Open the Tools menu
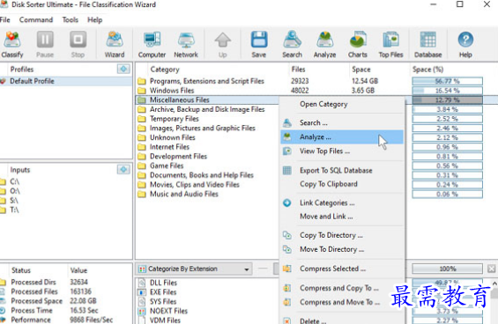This screenshot has width=498, height=324. pyautogui.click(x=71, y=19)
